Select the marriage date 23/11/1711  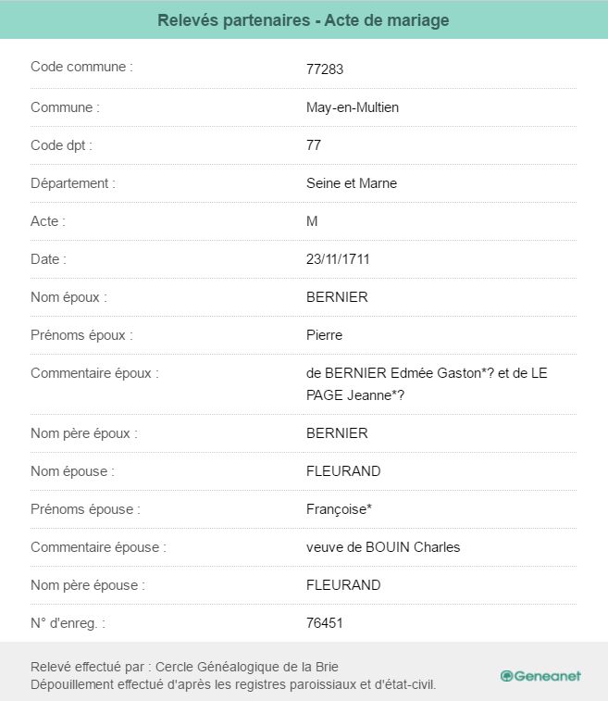point(338,259)
